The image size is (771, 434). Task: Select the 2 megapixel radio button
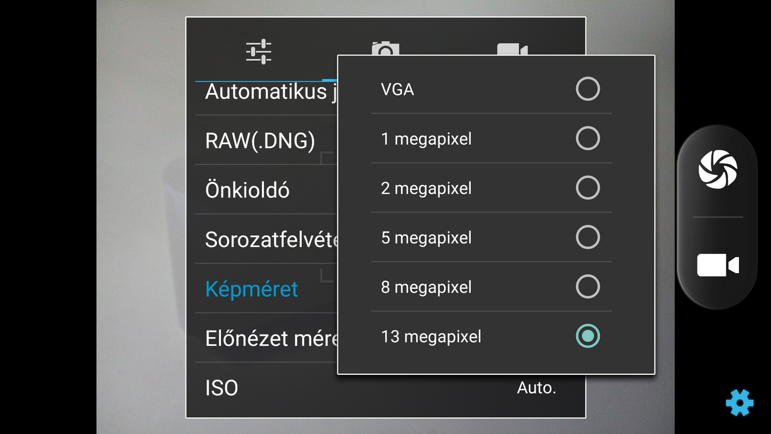tap(587, 188)
